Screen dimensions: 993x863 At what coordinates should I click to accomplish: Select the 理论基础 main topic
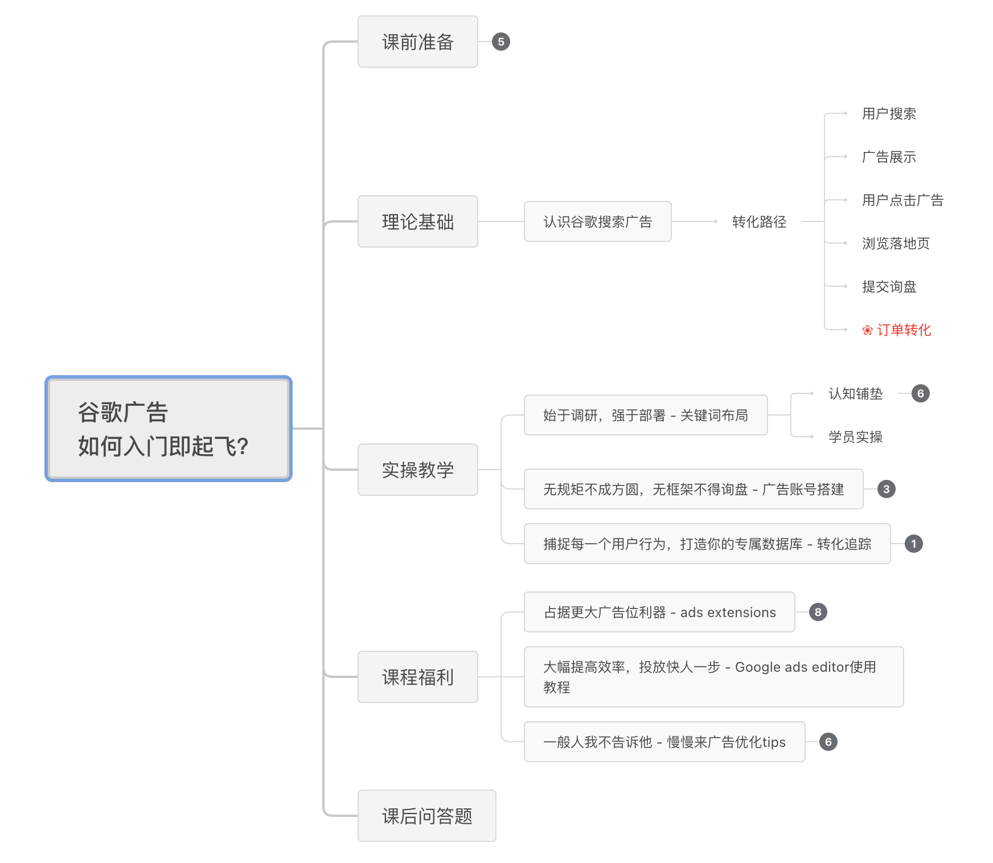click(x=417, y=221)
